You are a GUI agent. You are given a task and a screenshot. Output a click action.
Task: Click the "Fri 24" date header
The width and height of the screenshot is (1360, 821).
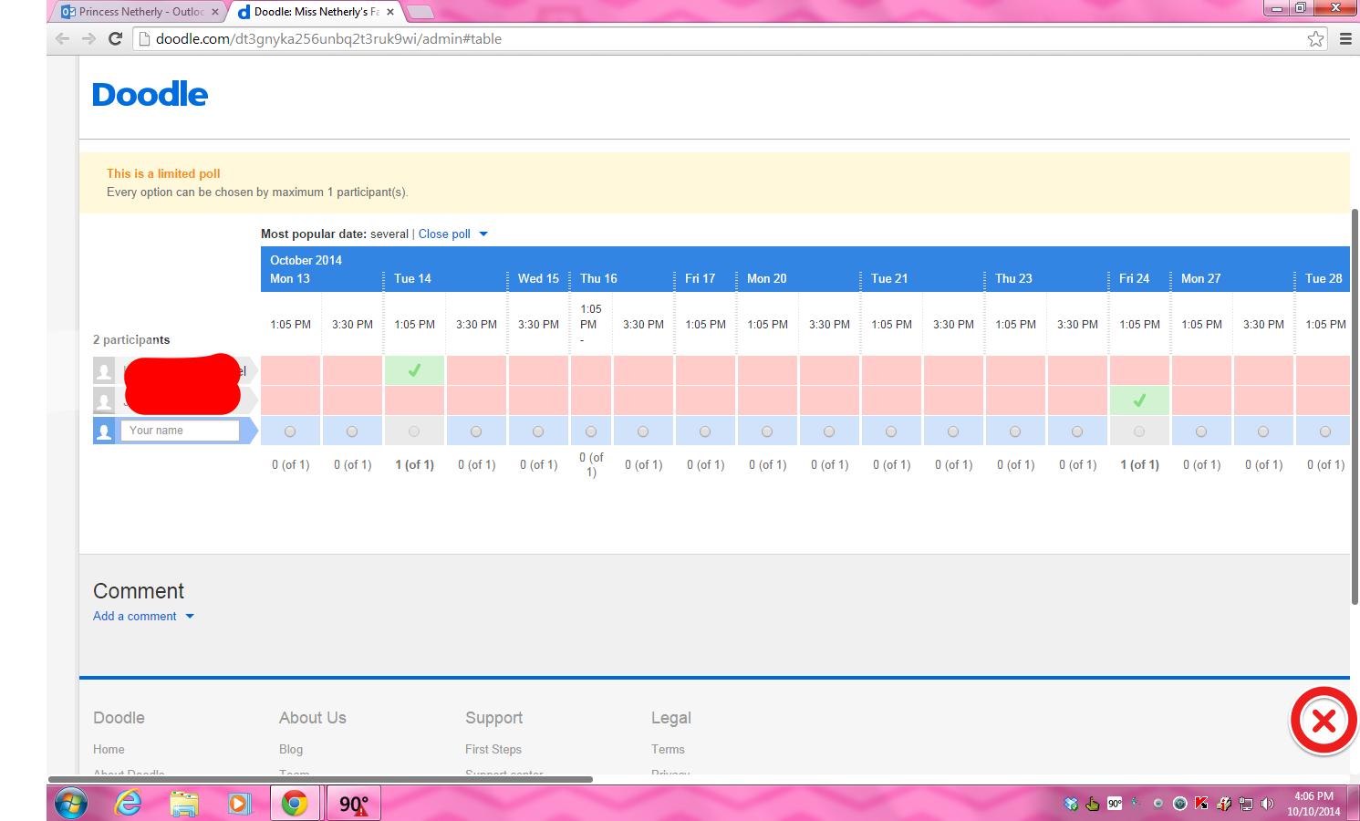tap(1134, 278)
